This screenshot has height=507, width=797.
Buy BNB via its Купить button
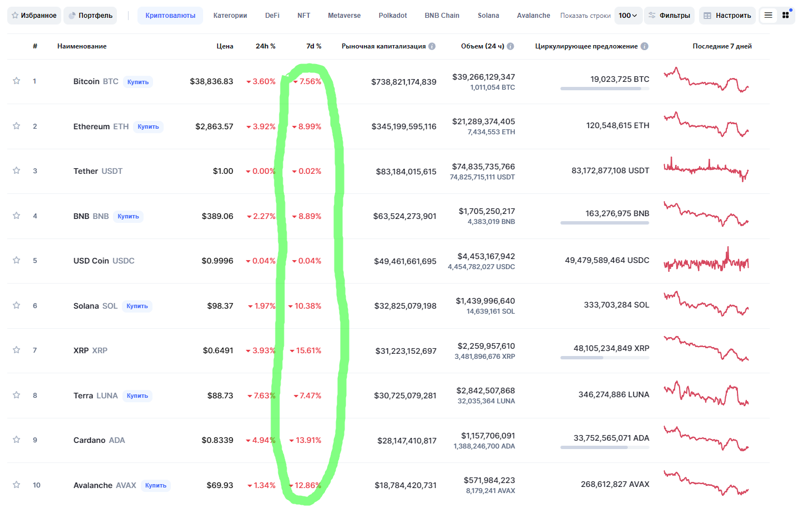click(x=128, y=216)
